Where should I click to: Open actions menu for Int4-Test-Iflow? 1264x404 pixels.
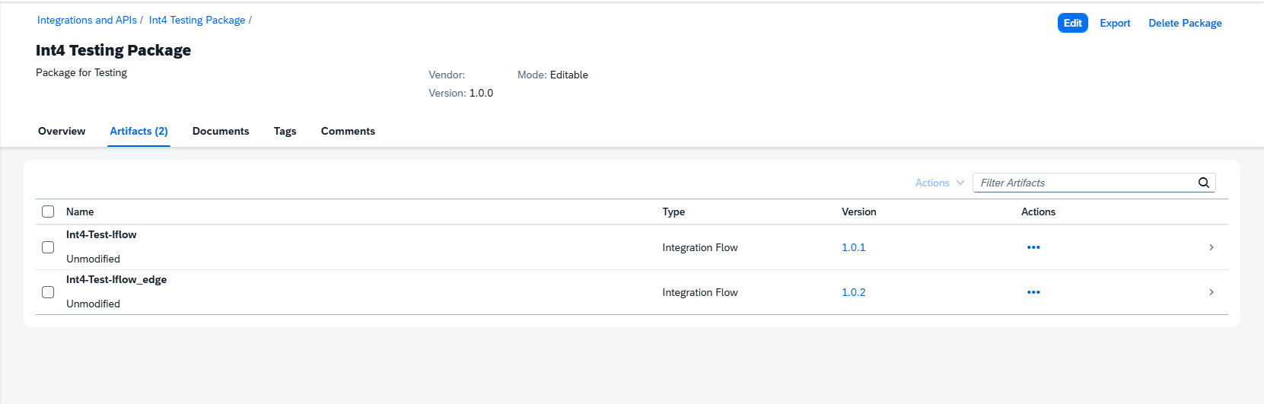pos(1033,247)
